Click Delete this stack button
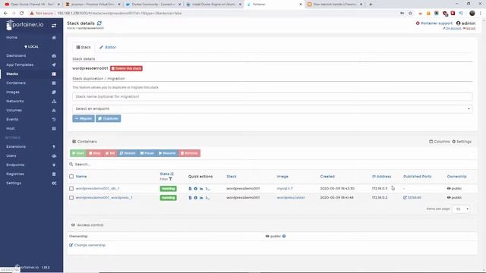This screenshot has width=486, height=273. click(127, 68)
